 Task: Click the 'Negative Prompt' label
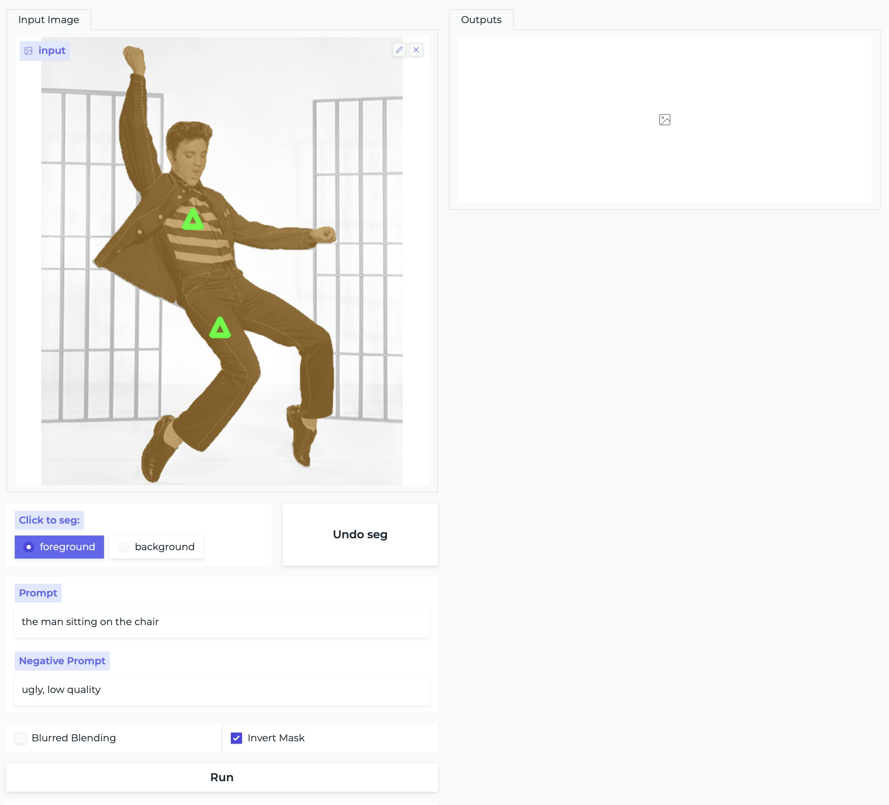62,661
